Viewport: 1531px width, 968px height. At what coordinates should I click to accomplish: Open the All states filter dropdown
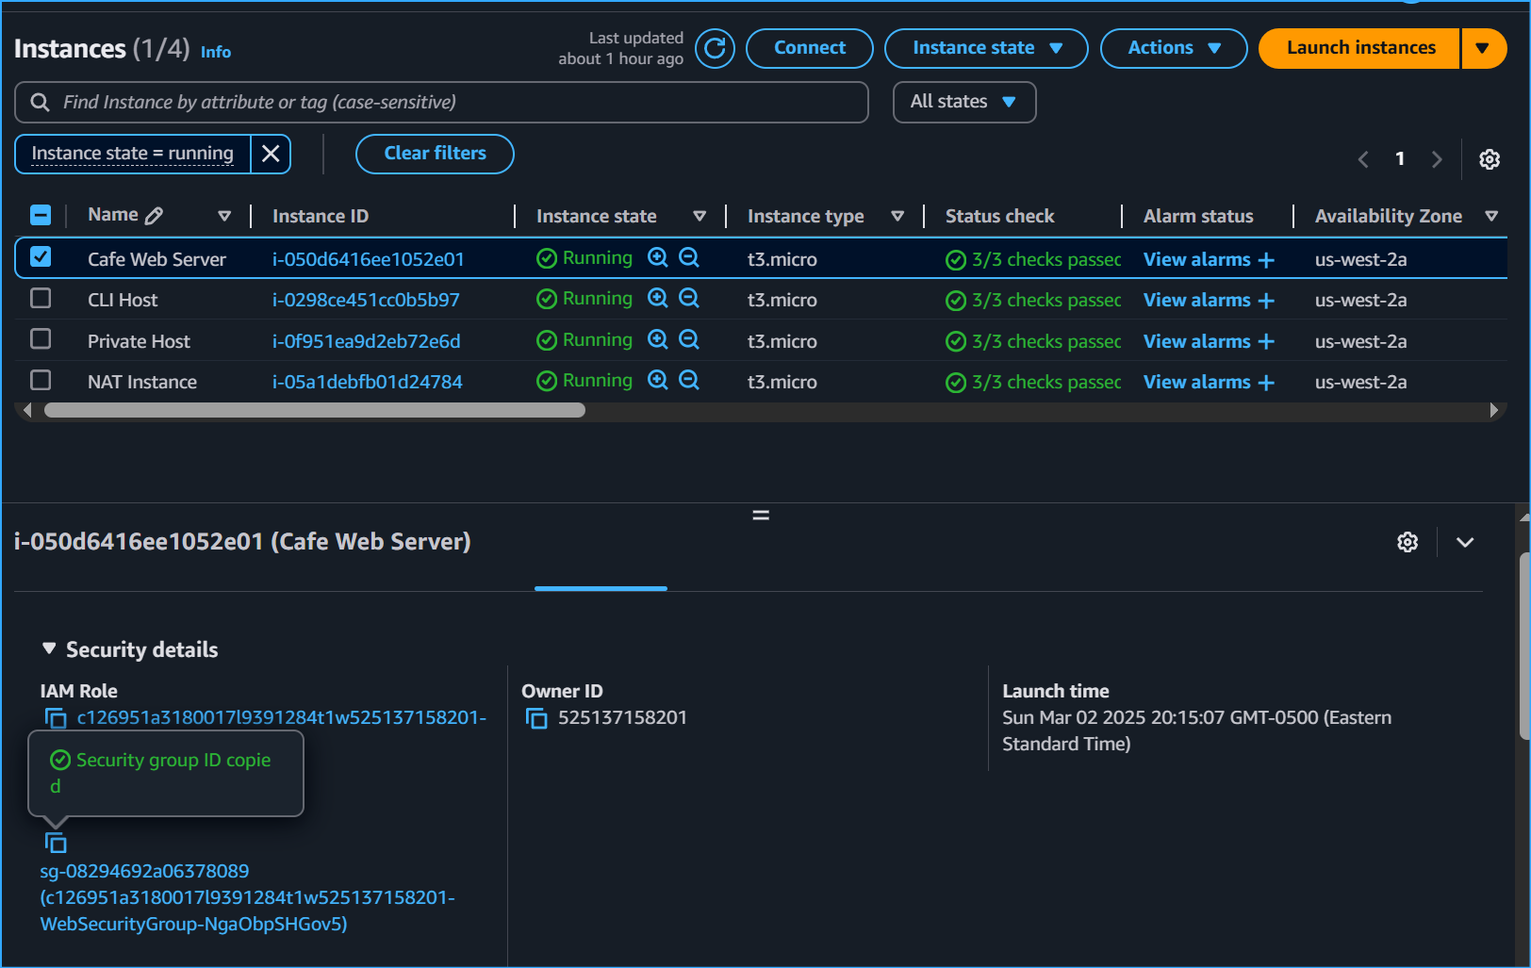pyautogui.click(x=963, y=102)
